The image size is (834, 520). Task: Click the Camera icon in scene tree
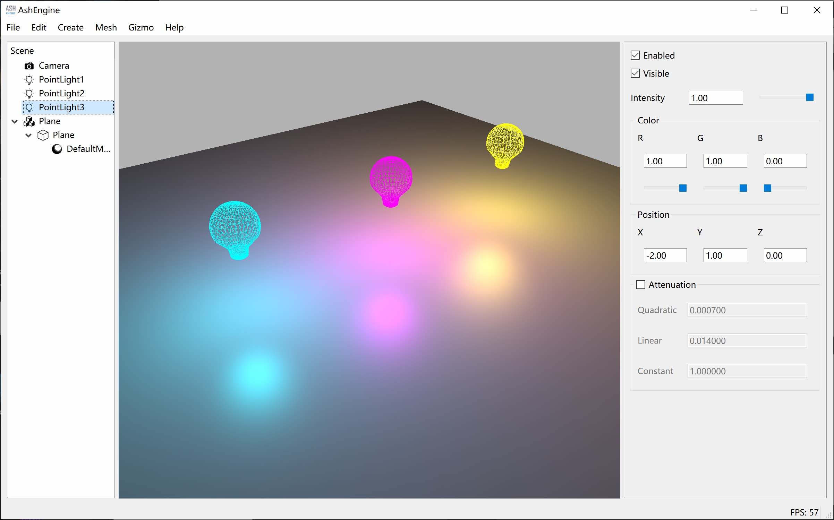pyautogui.click(x=29, y=66)
